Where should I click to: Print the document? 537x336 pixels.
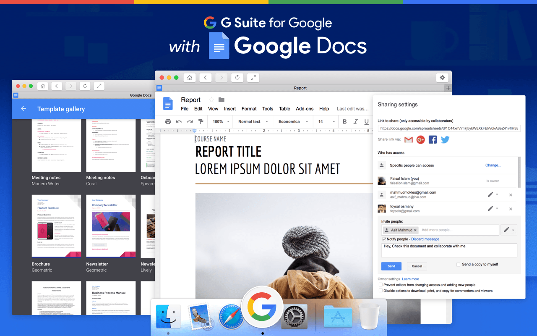pos(168,121)
